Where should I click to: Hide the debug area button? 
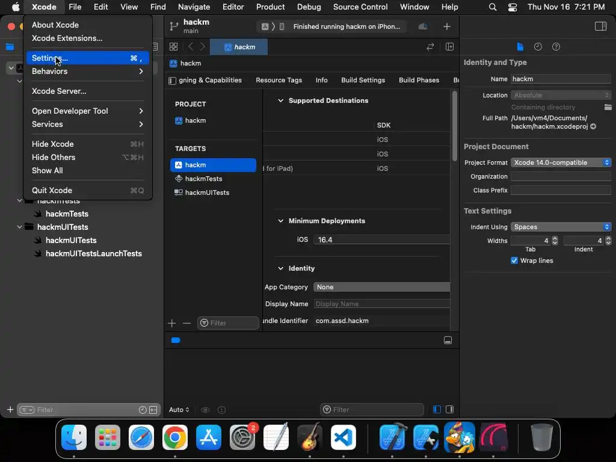click(448, 340)
